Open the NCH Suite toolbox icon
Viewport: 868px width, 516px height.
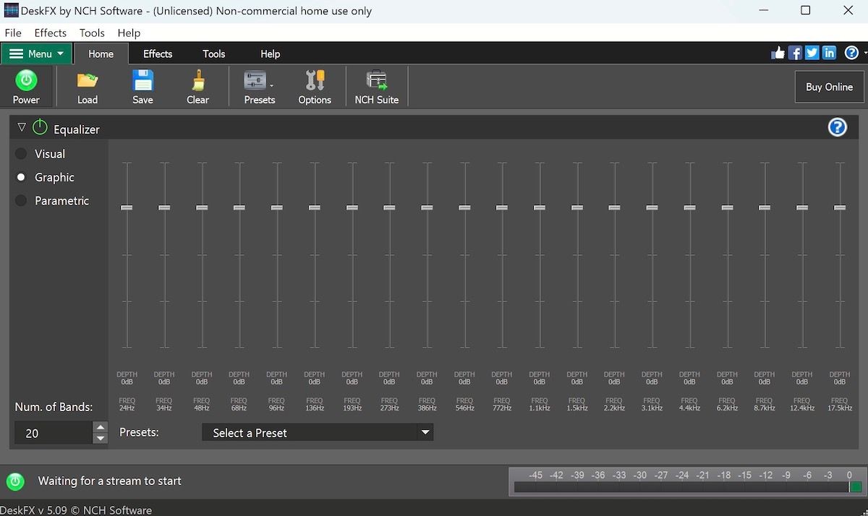pos(376,79)
